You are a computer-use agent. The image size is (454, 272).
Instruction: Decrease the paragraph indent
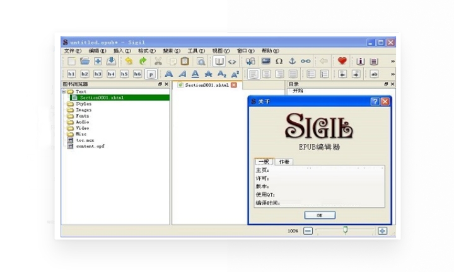(342, 74)
